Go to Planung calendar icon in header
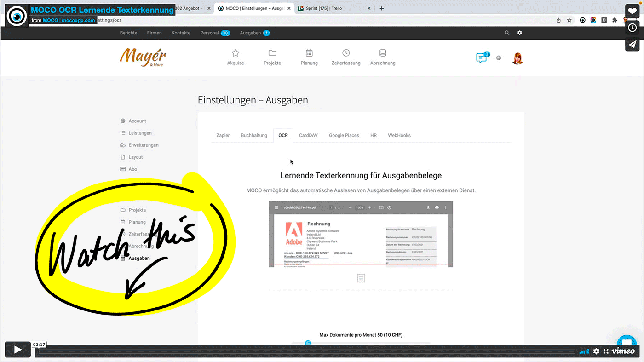Screen dimensions: 644x362 coord(309,57)
